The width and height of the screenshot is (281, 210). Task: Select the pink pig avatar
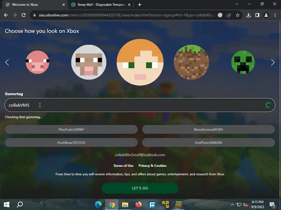[x=37, y=62]
